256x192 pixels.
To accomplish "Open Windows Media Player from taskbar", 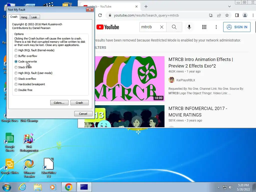I will pos(53,187).
